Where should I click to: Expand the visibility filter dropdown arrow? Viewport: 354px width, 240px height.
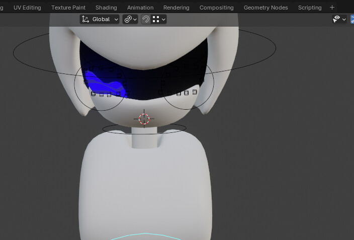(344, 20)
